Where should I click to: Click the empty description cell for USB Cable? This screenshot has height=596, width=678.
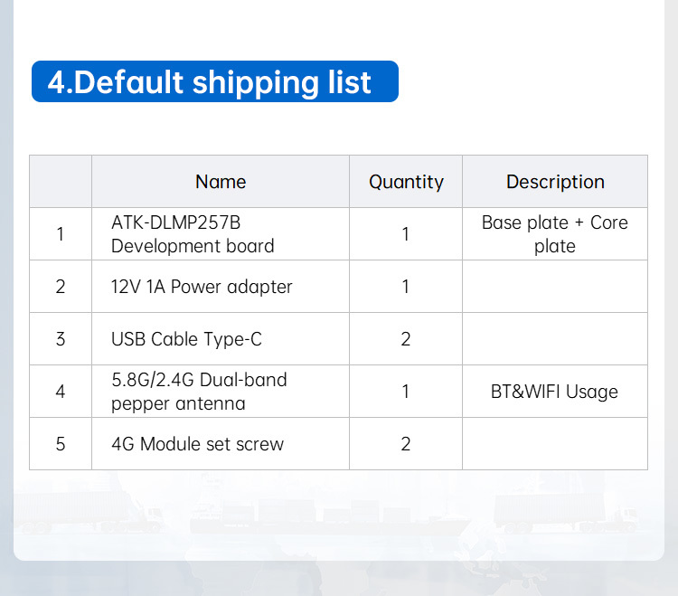click(x=555, y=338)
